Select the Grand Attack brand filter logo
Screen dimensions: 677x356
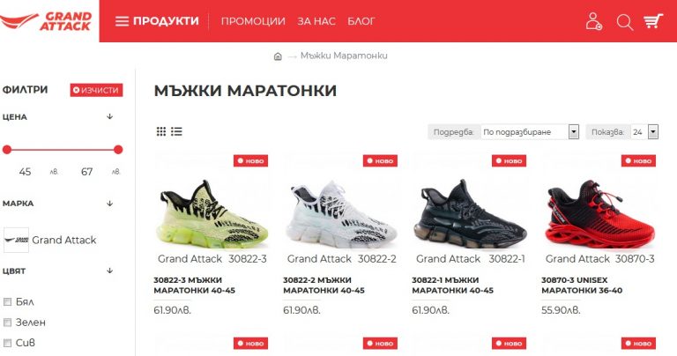(16, 240)
